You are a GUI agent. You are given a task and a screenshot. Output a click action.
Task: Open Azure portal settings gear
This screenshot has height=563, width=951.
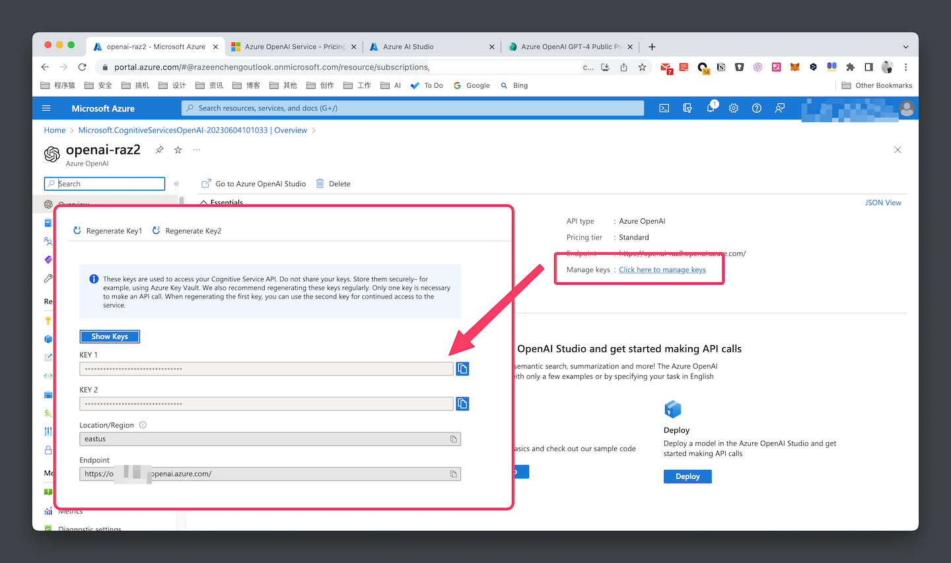pos(734,108)
